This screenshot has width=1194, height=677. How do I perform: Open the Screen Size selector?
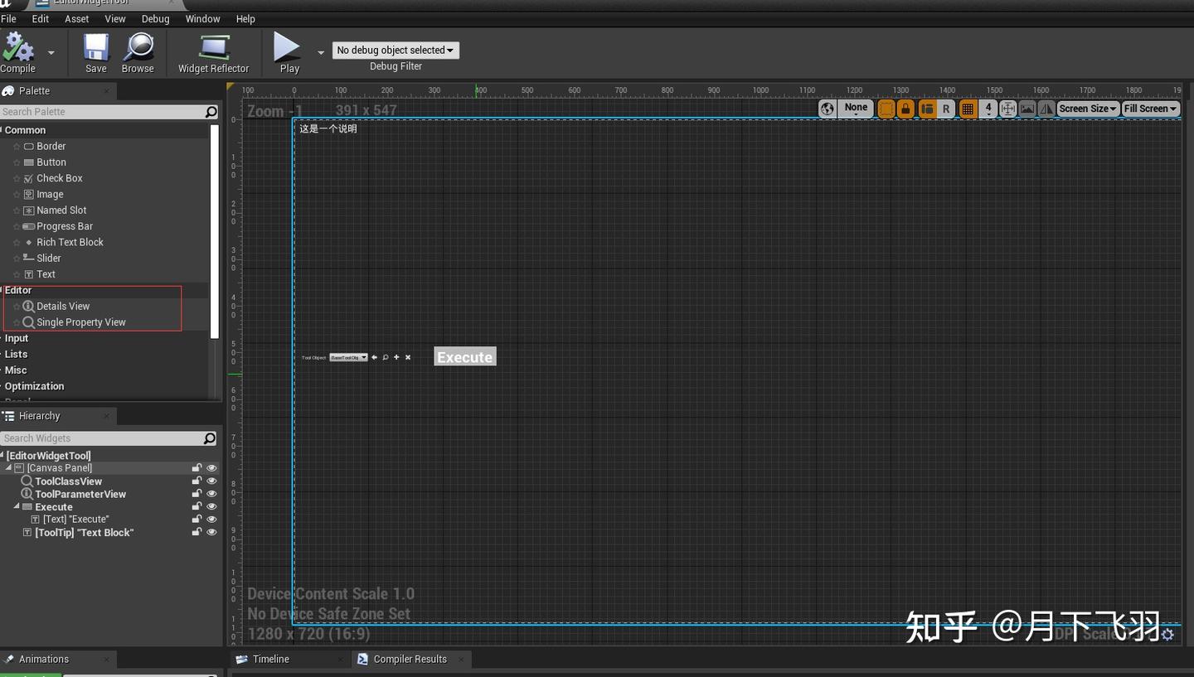(1087, 109)
